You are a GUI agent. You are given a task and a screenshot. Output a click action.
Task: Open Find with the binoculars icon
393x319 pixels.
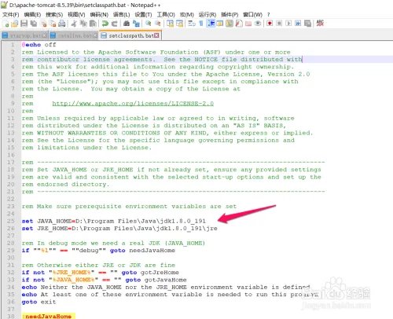coord(127,24)
